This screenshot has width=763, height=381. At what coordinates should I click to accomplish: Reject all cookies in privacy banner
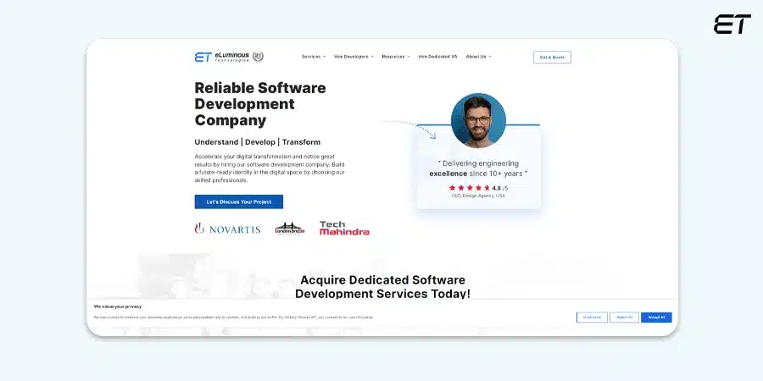[624, 317]
